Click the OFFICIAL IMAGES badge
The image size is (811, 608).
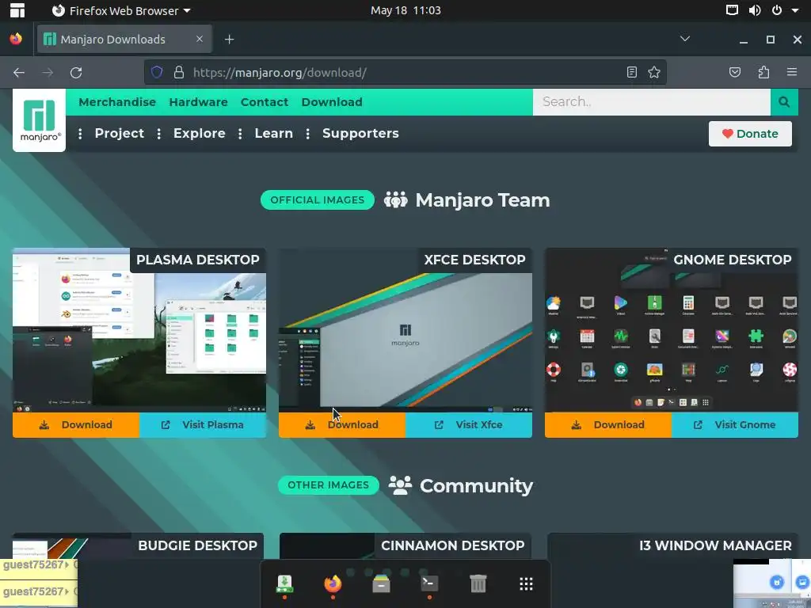coord(317,200)
